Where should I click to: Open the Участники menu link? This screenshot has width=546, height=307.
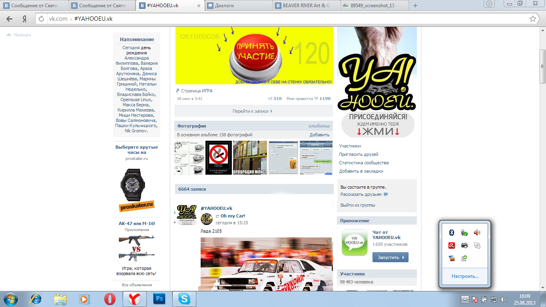tap(350, 146)
